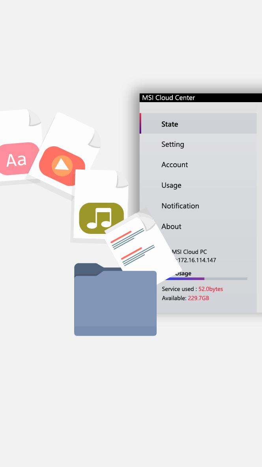Image resolution: width=262 pixels, height=467 pixels.
Task: Click the bold Usage label above the bar
Action: [183, 273]
